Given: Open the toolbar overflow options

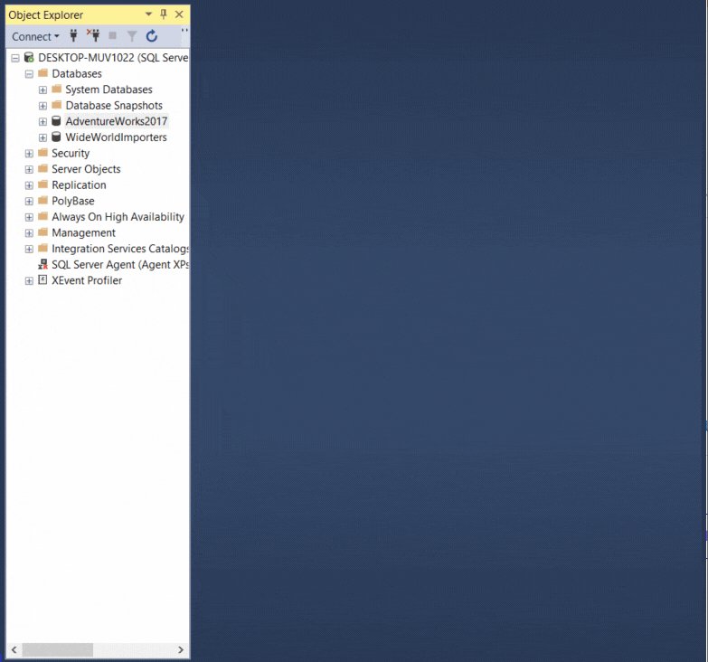Looking at the screenshot, I should [184, 31].
